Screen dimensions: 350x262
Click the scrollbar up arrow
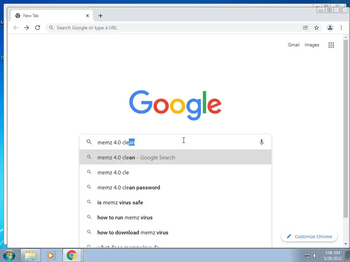coord(346,37)
